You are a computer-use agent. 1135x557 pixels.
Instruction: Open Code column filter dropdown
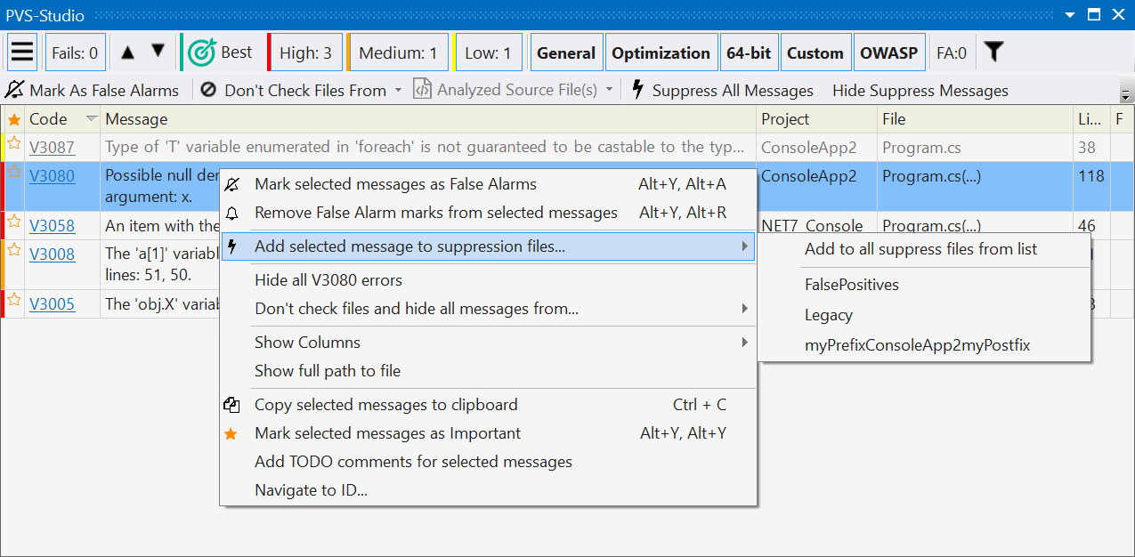pyautogui.click(x=91, y=119)
